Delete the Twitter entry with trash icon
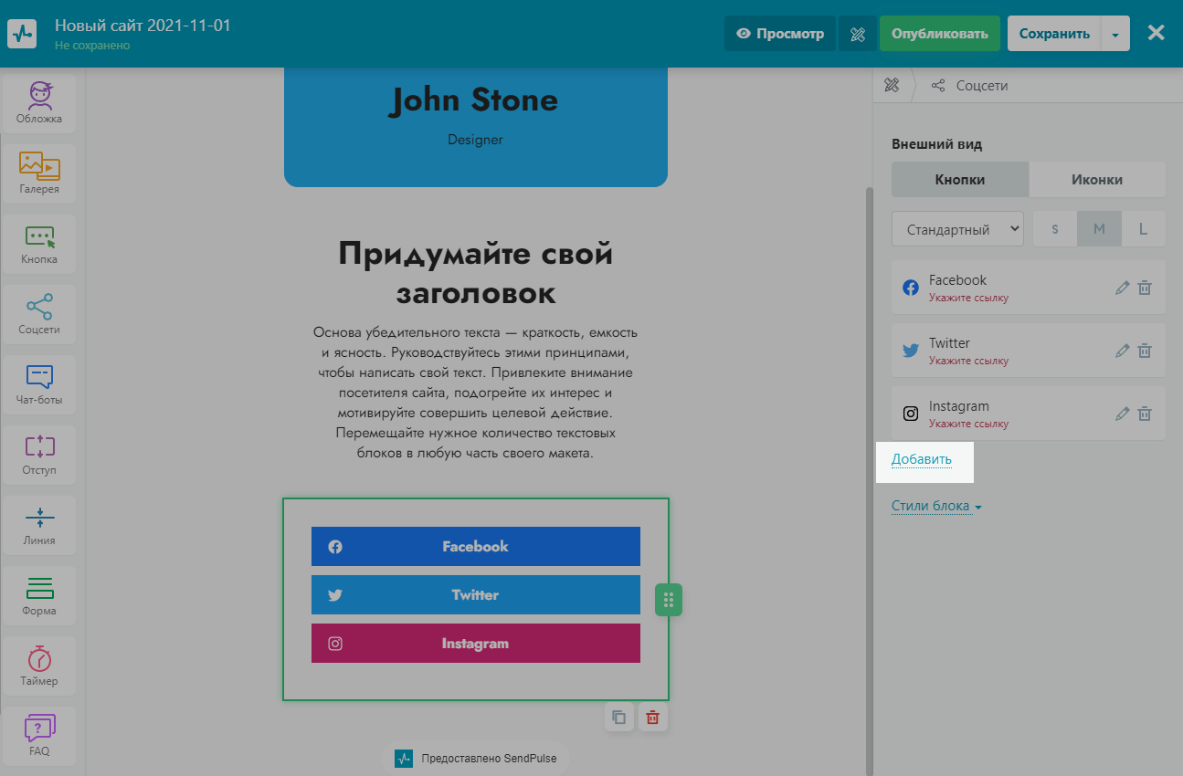 point(1145,351)
